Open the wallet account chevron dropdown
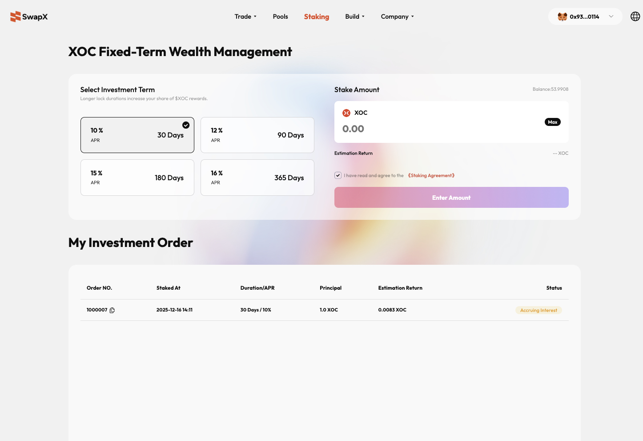Image resolution: width=643 pixels, height=441 pixels. click(611, 16)
